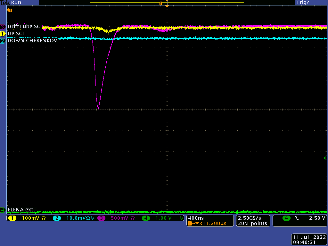The height and width of the screenshot is (246, 328).
Task: Toggle the cyan channel 2 badge
Action: (x=56, y=218)
